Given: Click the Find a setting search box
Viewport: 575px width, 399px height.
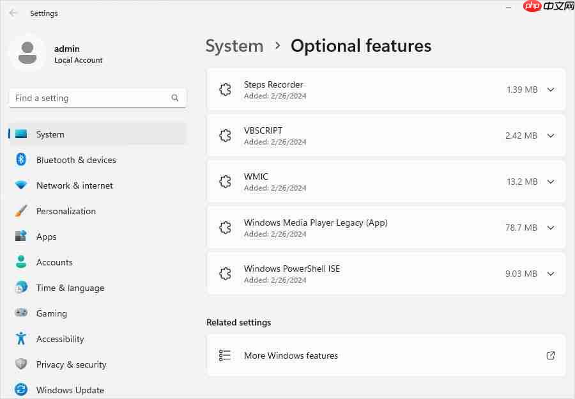Looking at the screenshot, I should [x=89, y=98].
